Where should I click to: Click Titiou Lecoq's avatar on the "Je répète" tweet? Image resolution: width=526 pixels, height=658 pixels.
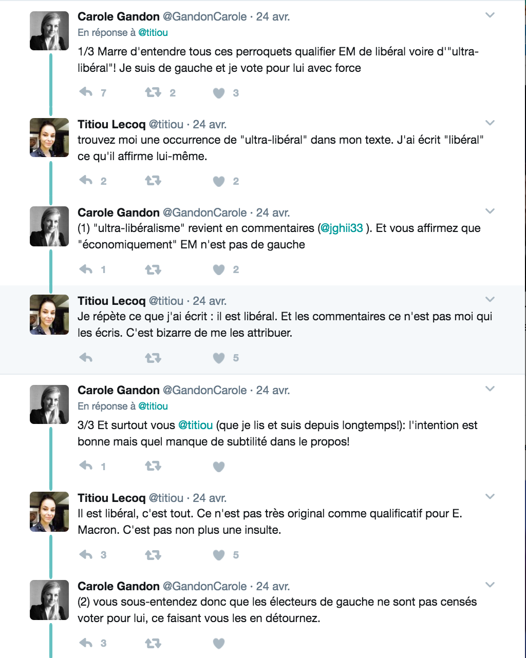tap(49, 314)
